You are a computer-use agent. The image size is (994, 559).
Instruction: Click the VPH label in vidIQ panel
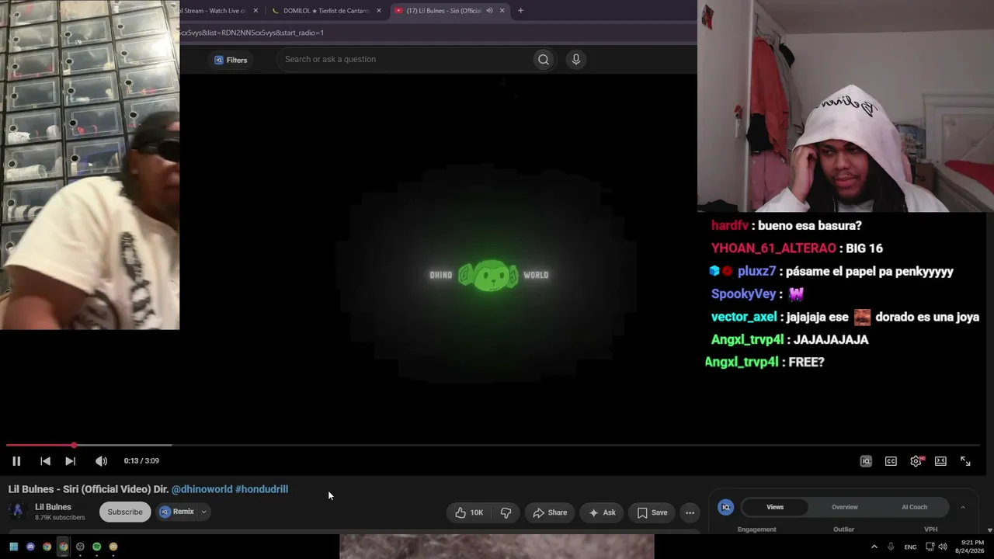click(930, 529)
